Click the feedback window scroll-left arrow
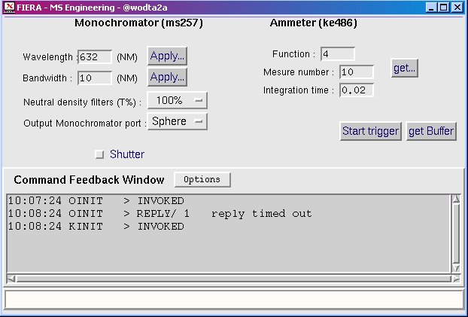Viewport: 468px width, 317px height. 11,279
